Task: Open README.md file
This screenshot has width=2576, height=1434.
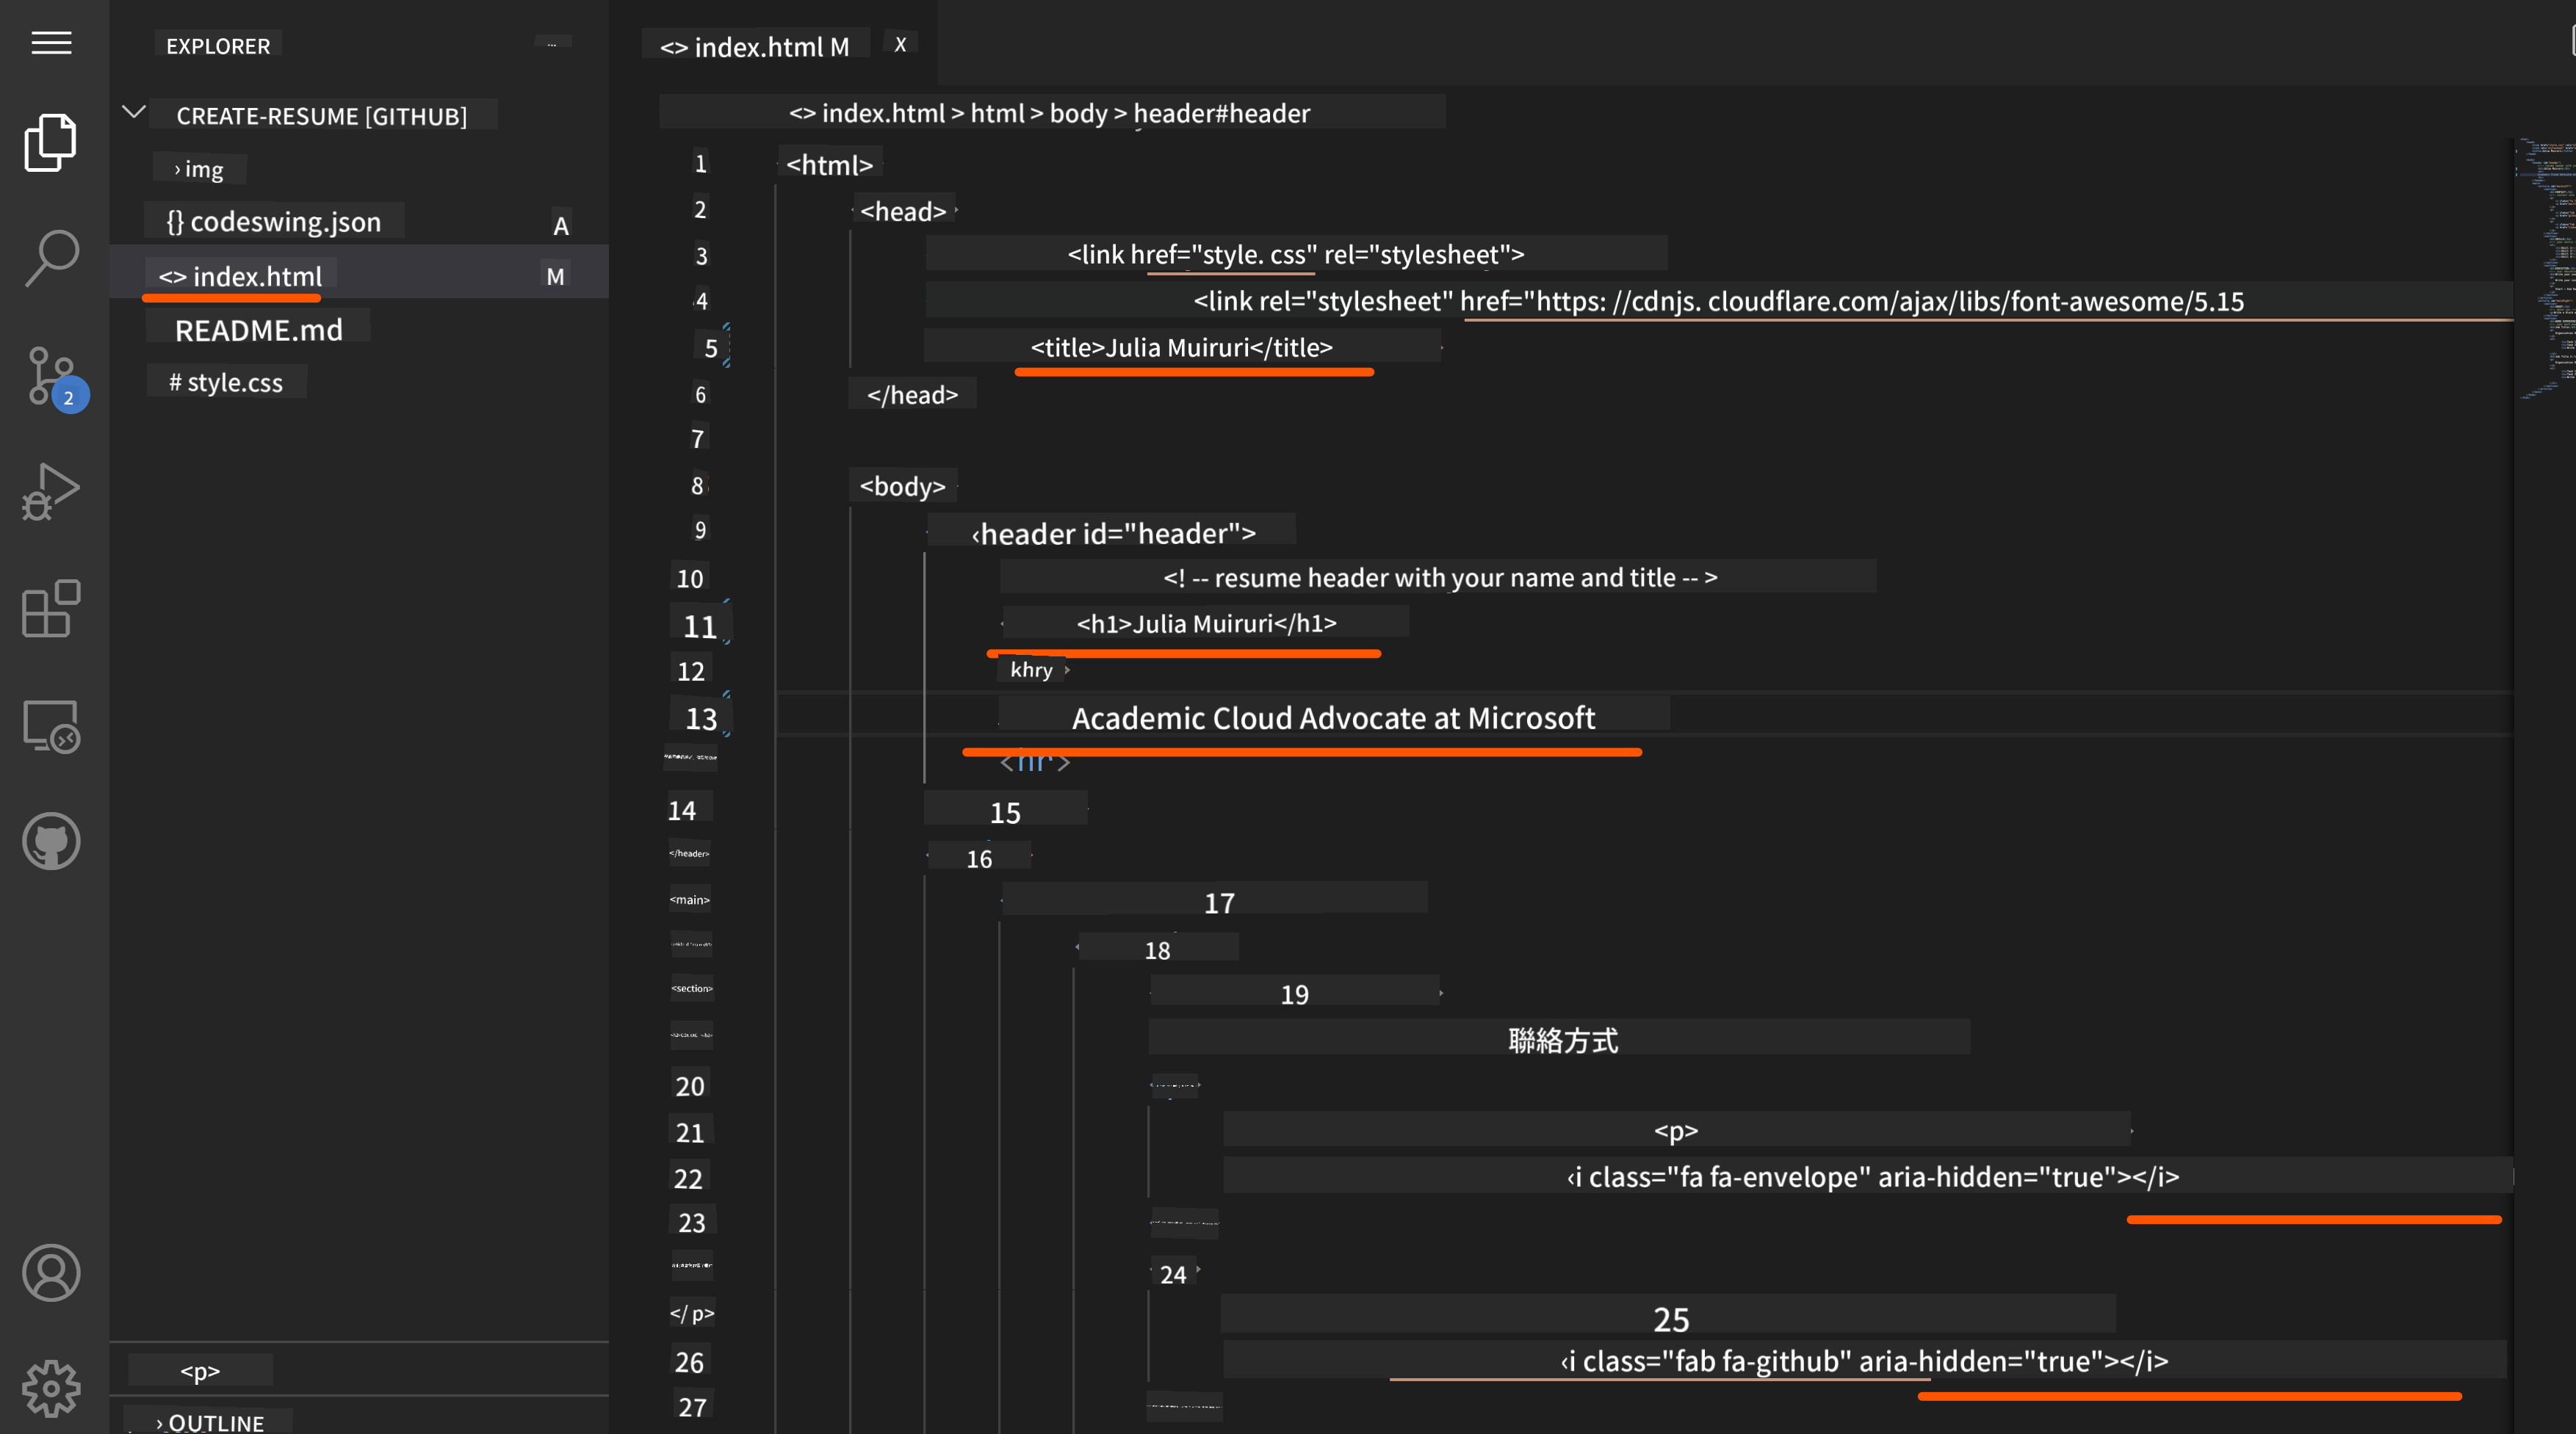Action: coord(259,330)
